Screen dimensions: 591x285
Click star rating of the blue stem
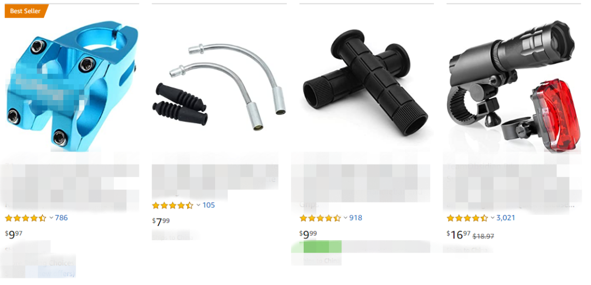[26, 218]
